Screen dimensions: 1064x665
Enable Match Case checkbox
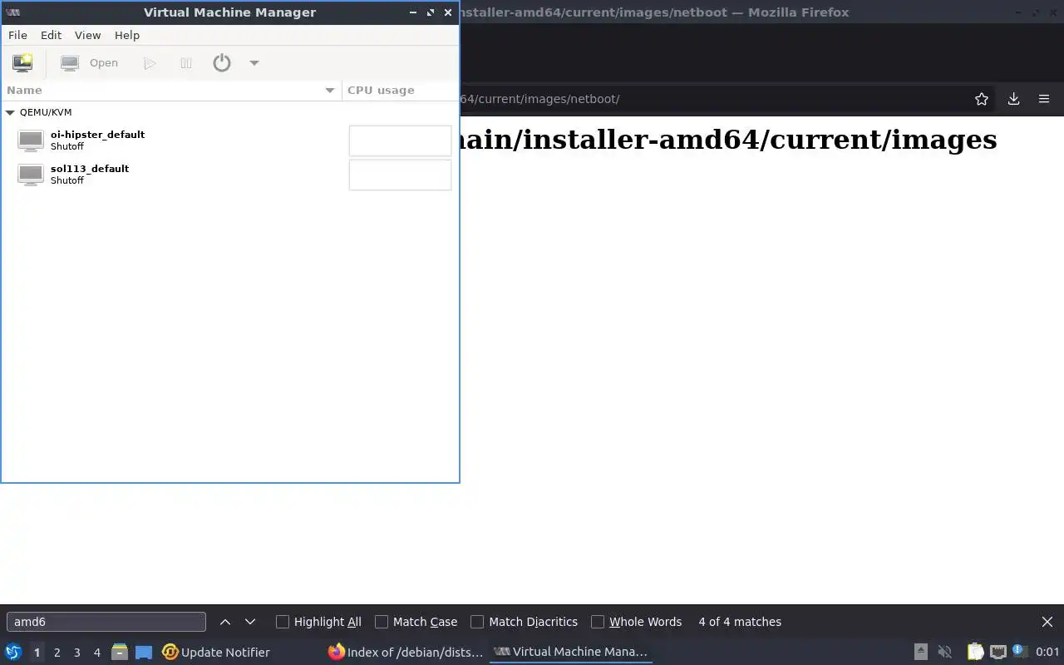coord(382,622)
